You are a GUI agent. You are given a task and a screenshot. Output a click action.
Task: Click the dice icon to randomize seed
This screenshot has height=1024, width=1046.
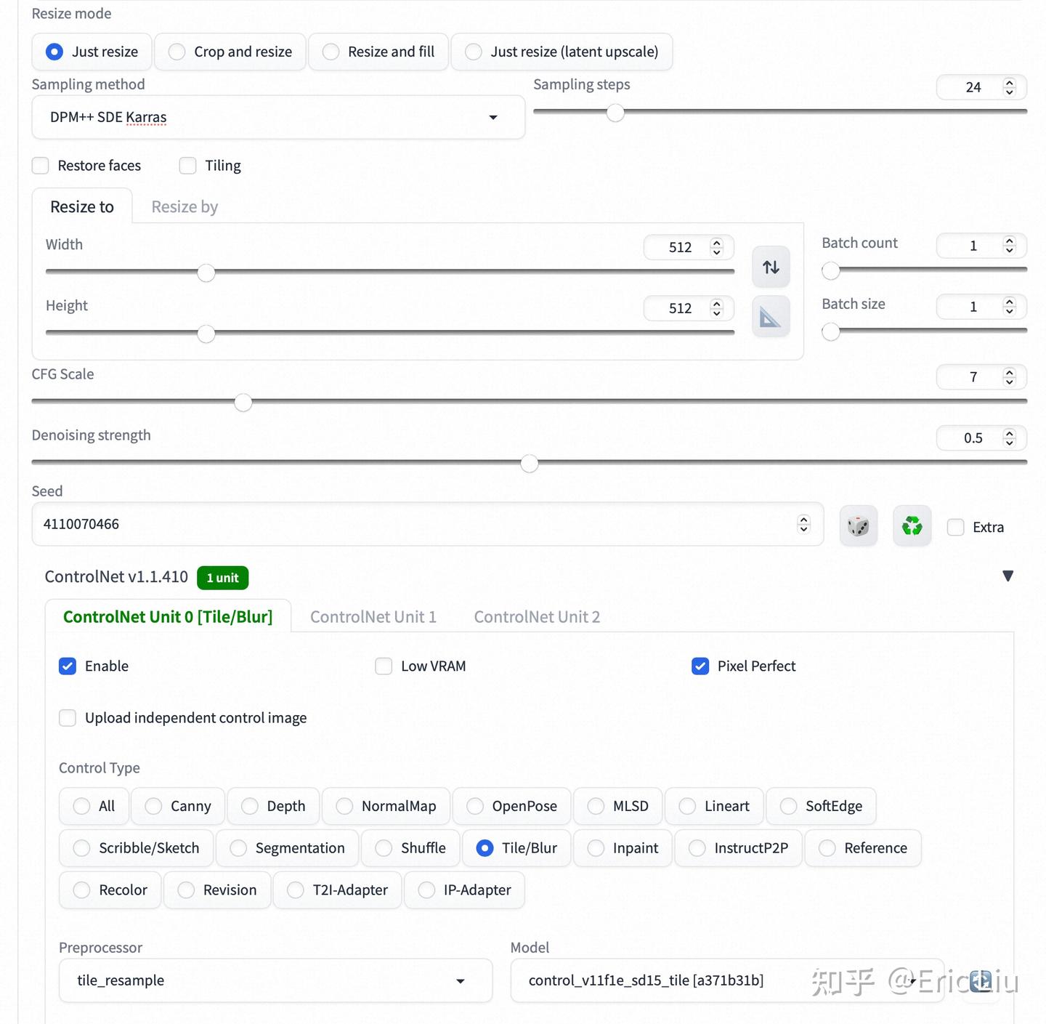858,526
